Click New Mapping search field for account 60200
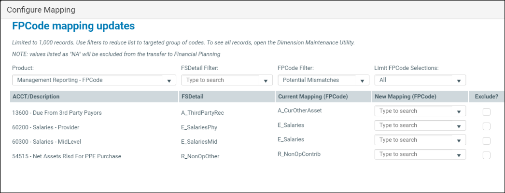505x193 pixels. coord(414,125)
